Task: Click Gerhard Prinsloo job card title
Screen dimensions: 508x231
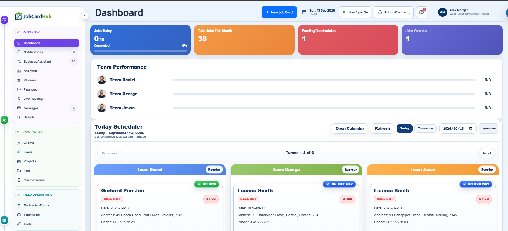Action: (123, 191)
